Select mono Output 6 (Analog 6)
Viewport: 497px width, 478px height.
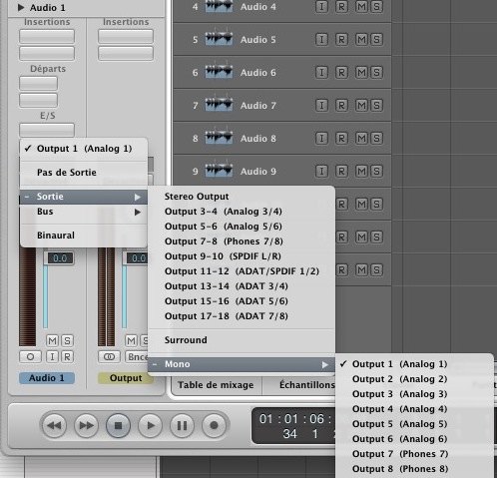(414, 439)
